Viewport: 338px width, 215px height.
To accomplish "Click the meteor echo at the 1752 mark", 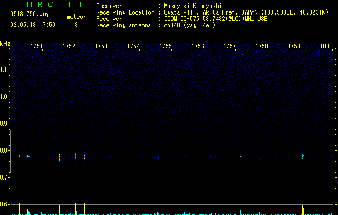I will tap(76, 156).
